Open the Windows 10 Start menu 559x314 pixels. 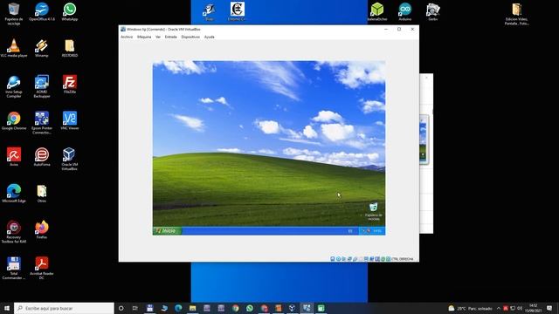point(7,308)
